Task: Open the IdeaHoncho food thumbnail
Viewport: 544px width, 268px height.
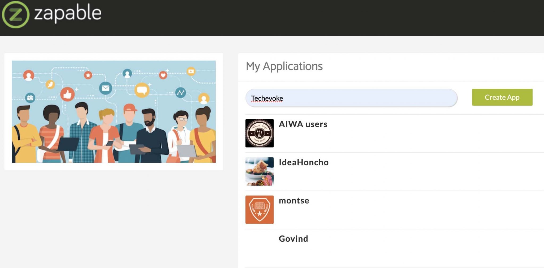Action: [x=260, y=171]
